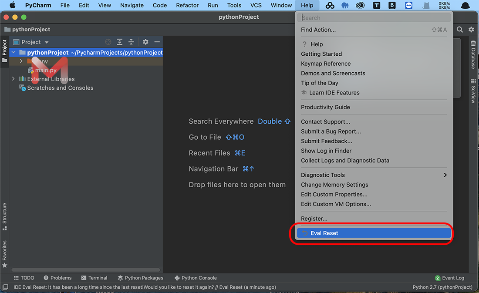This screenshot has height=293, width=479.
Task: Toggle tool window bars icon in status bar
Action: [5, 287]
